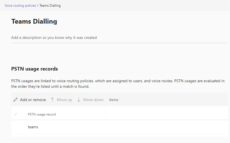Select the teams usage record row
The height and width of the screenshot is (143, 230).
(33, 127)
